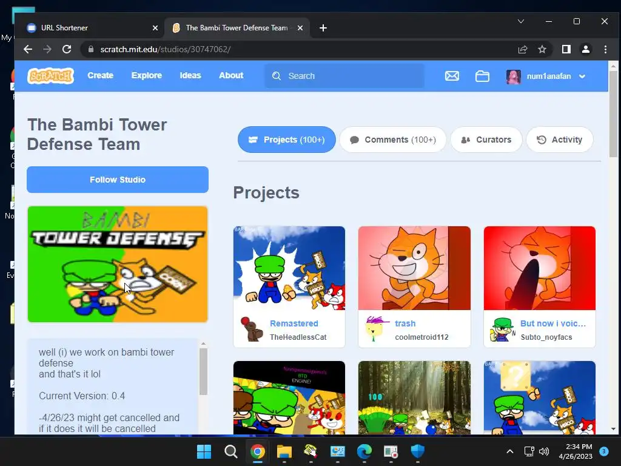The height and width of the screenshot is (466, 621).
Task: Click the address bar URL
Action: [x=165, y=49]
